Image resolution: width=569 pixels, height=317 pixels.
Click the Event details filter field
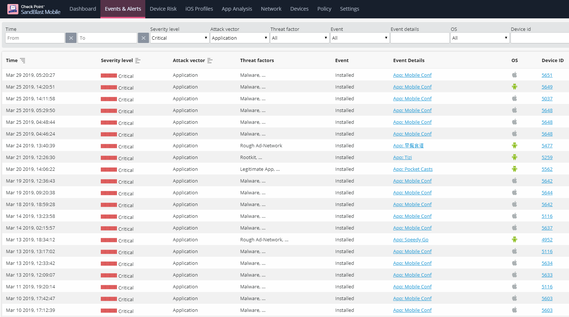click(420, 38)
